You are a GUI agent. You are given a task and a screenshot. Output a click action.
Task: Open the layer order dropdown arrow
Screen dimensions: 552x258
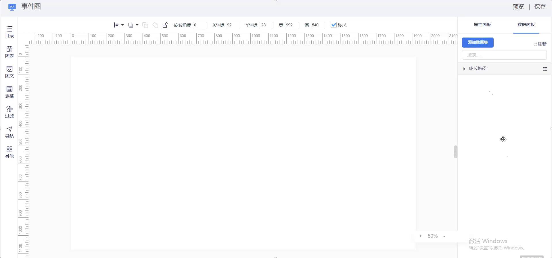(137, 25)
